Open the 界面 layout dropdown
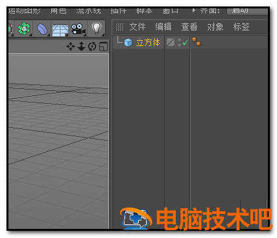Screen dimensions: 277x238 [248, 11]
